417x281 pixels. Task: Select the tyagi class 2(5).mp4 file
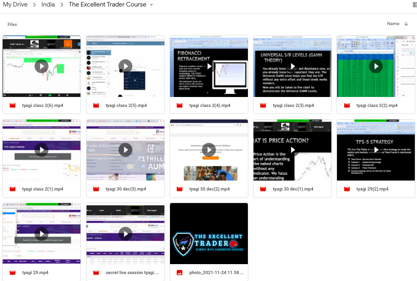[x=126, y=105]
